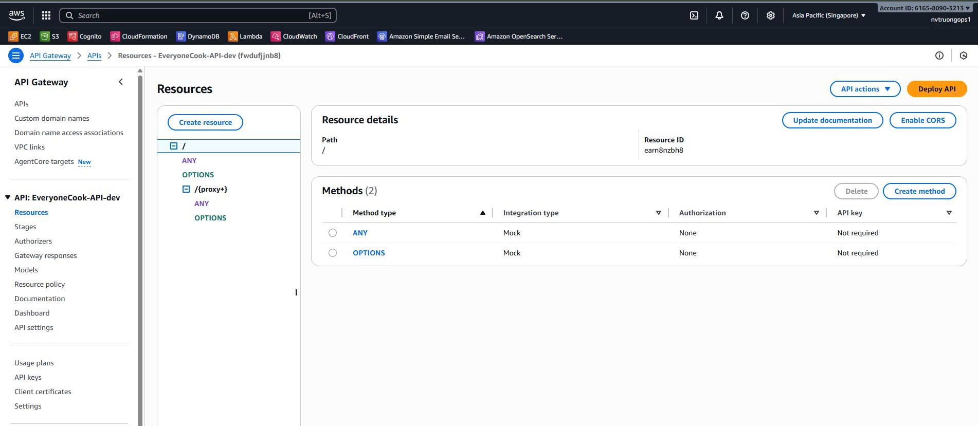The width and height of the screenshot is (978, 426).
Task: Sort by Method type column arrow
Action: [482, 213]
